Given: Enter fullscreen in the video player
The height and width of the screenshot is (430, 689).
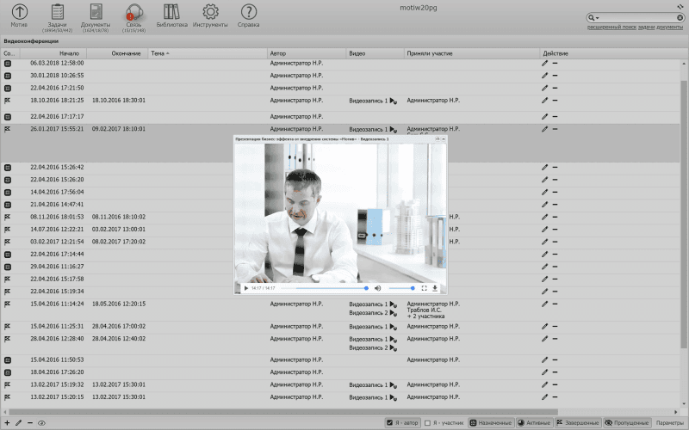Looking at the screenshot, I should click(x=423, y=288).
